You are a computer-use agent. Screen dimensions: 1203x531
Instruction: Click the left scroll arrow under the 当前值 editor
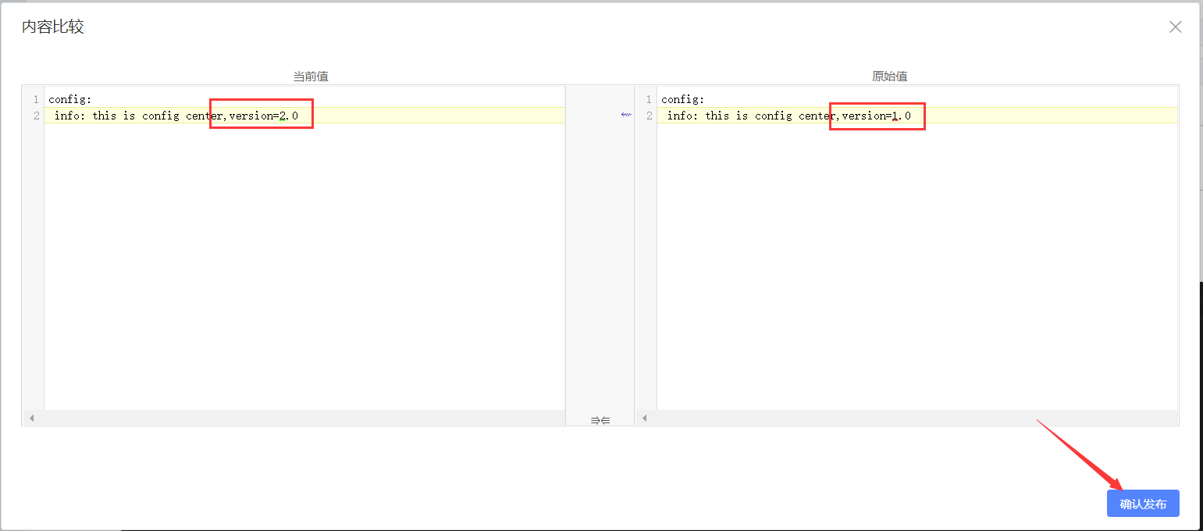(31, 419)
